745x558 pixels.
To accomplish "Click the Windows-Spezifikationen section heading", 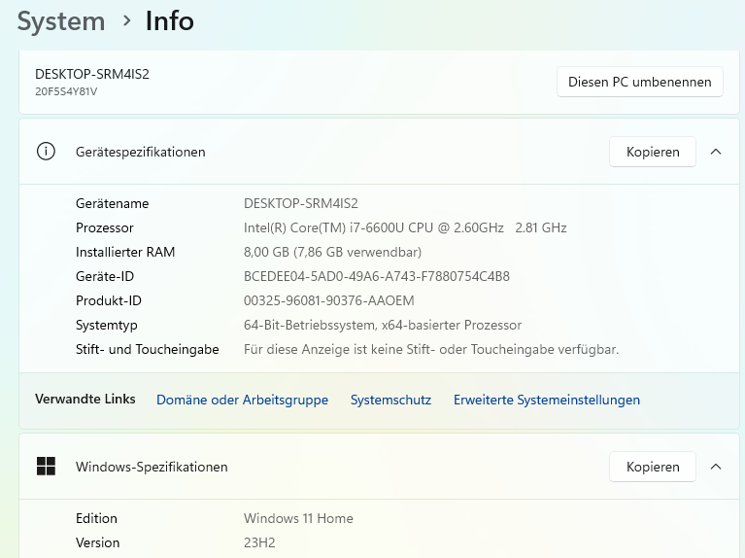I will click(152, 468).
